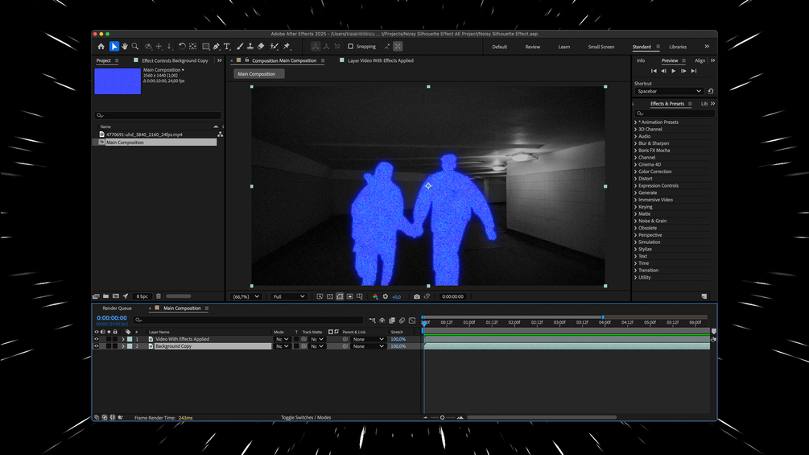The image size is (809, 455).
Task: Select the Rotation tool
Action: click(x=182, y=47)
